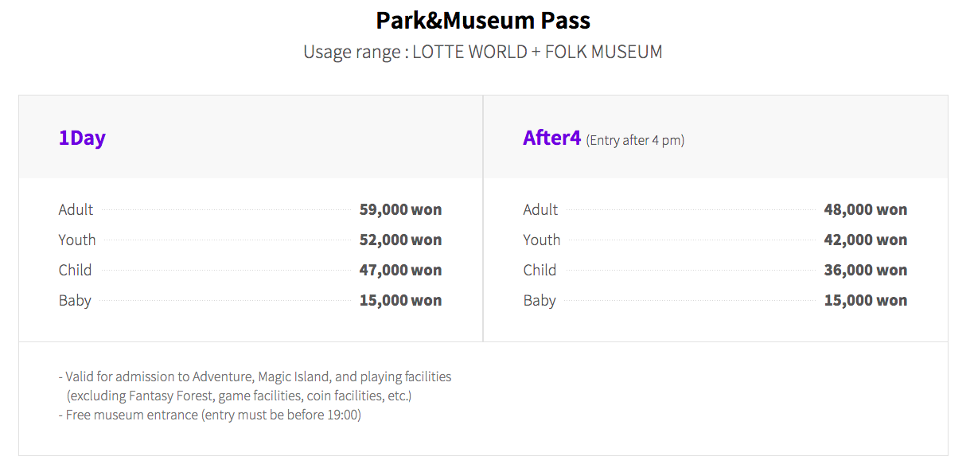Click the Baby label under After4

[x=540, y=301]
